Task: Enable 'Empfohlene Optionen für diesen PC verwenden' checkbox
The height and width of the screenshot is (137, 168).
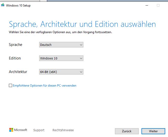Action: pyautogui.click(x=10, y=86)
